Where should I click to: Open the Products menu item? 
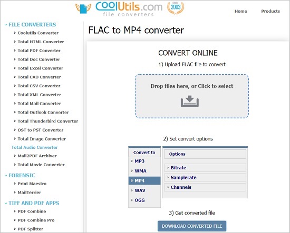point(270,11)
